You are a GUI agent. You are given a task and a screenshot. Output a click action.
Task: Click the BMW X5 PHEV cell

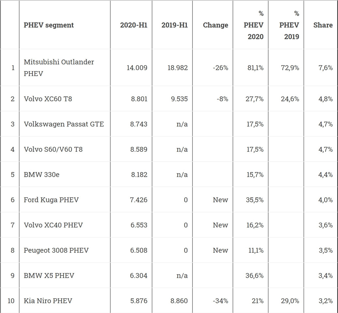[49, 275]
